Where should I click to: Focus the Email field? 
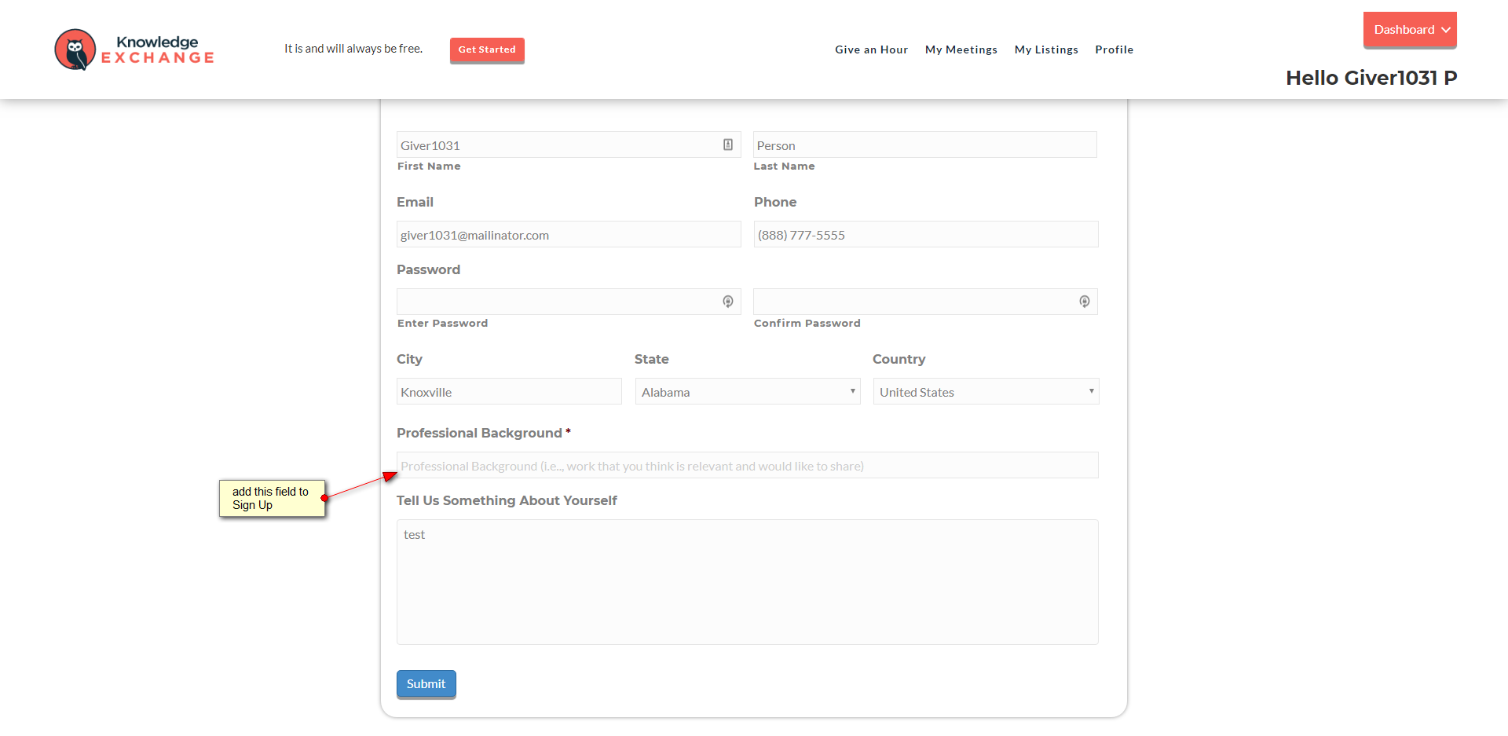coord(569,235)
